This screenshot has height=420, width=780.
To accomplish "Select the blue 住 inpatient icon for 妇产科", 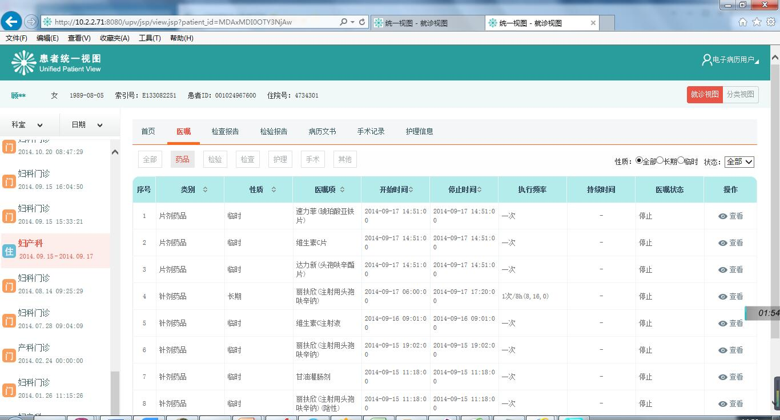I will point(9,251).
